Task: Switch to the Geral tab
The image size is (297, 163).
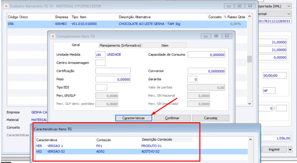Action: pyautogui.click(x=76, y=45)
